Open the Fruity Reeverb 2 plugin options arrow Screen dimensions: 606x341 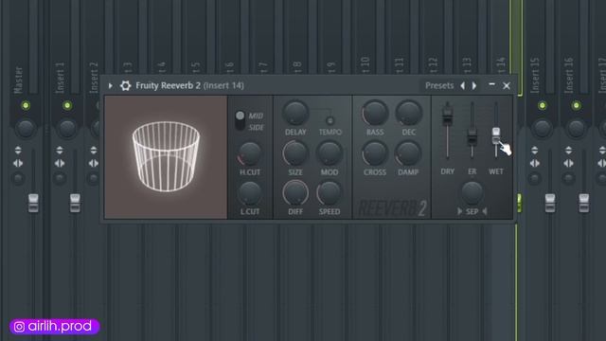pyautogui.click(x=111, y=85)
